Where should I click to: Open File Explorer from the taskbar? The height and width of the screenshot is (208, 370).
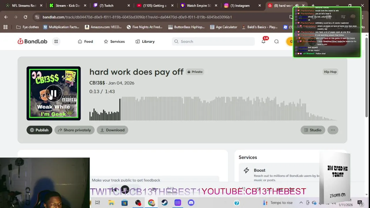(111, 203)
